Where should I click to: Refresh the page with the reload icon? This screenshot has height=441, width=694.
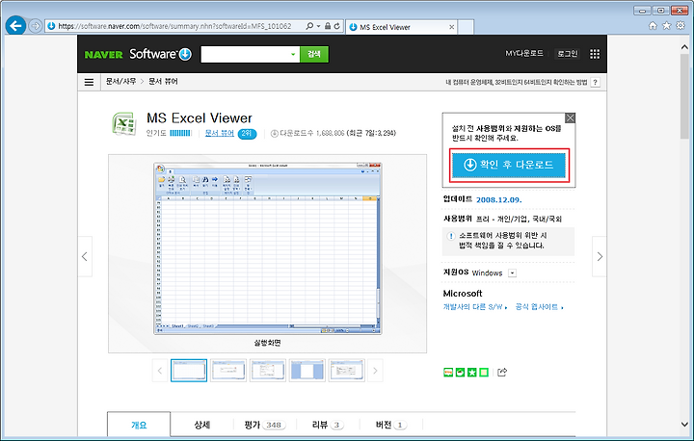(x=336, y=26)
